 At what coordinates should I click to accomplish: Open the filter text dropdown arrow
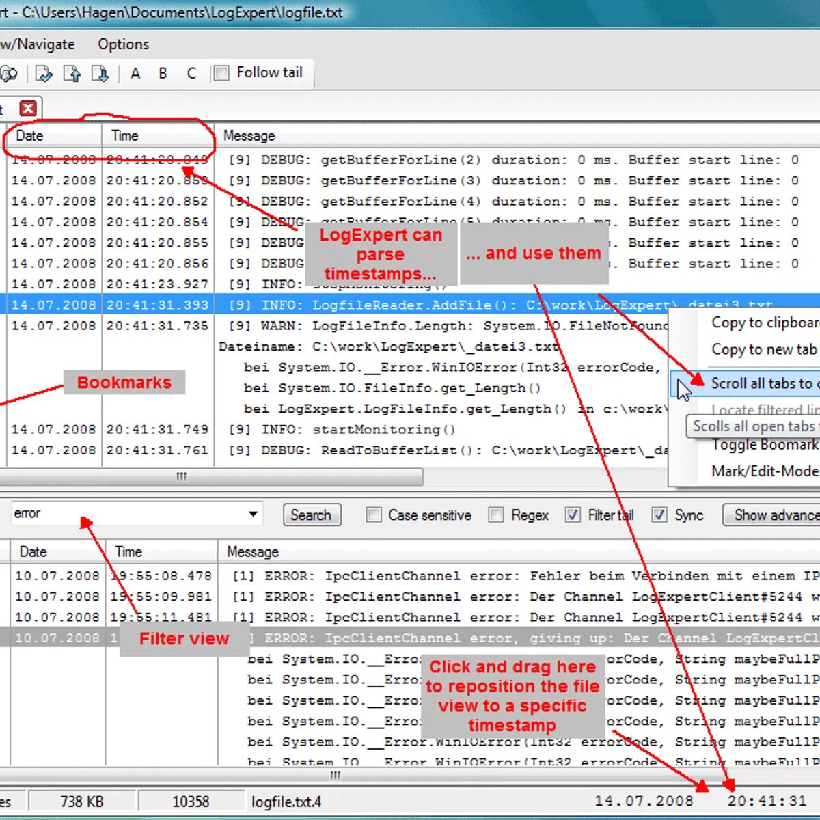253,513
